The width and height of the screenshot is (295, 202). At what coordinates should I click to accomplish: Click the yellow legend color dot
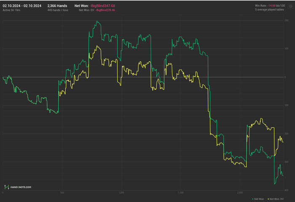click(268, 199)
